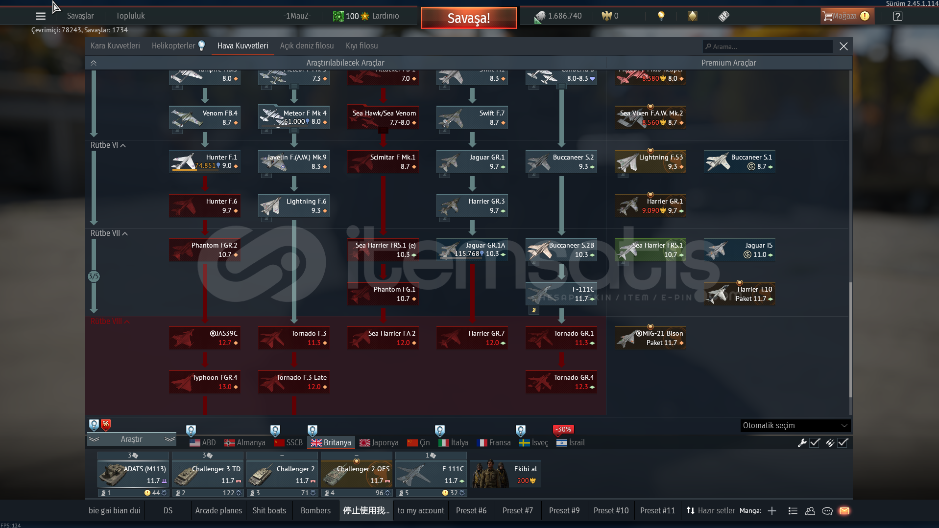Click the red percent discount badge
The image size is (939, 528).
point(106,425)
